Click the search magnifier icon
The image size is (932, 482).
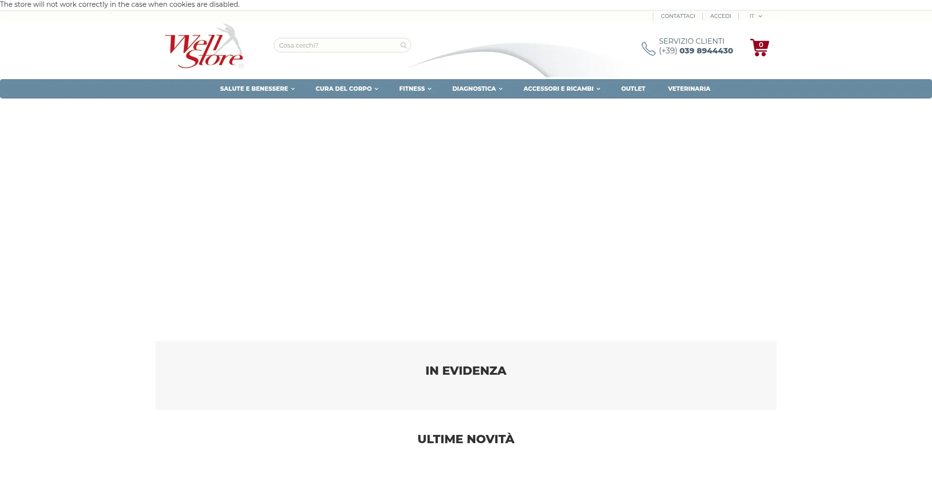[x=403, y=46]
